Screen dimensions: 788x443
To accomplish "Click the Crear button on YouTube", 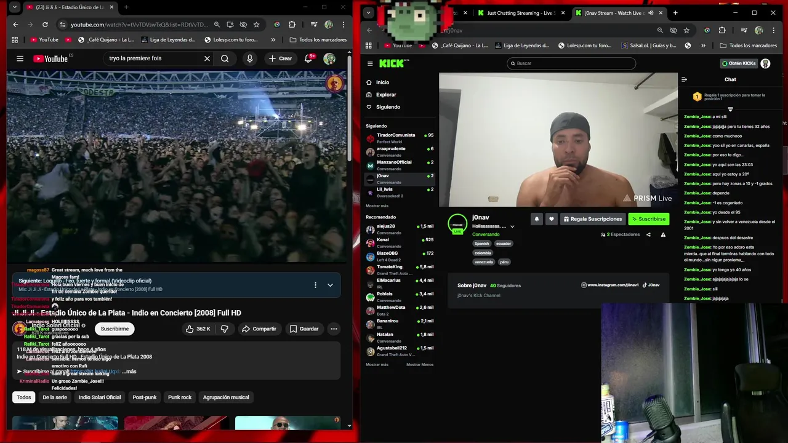I will (280, 58).
